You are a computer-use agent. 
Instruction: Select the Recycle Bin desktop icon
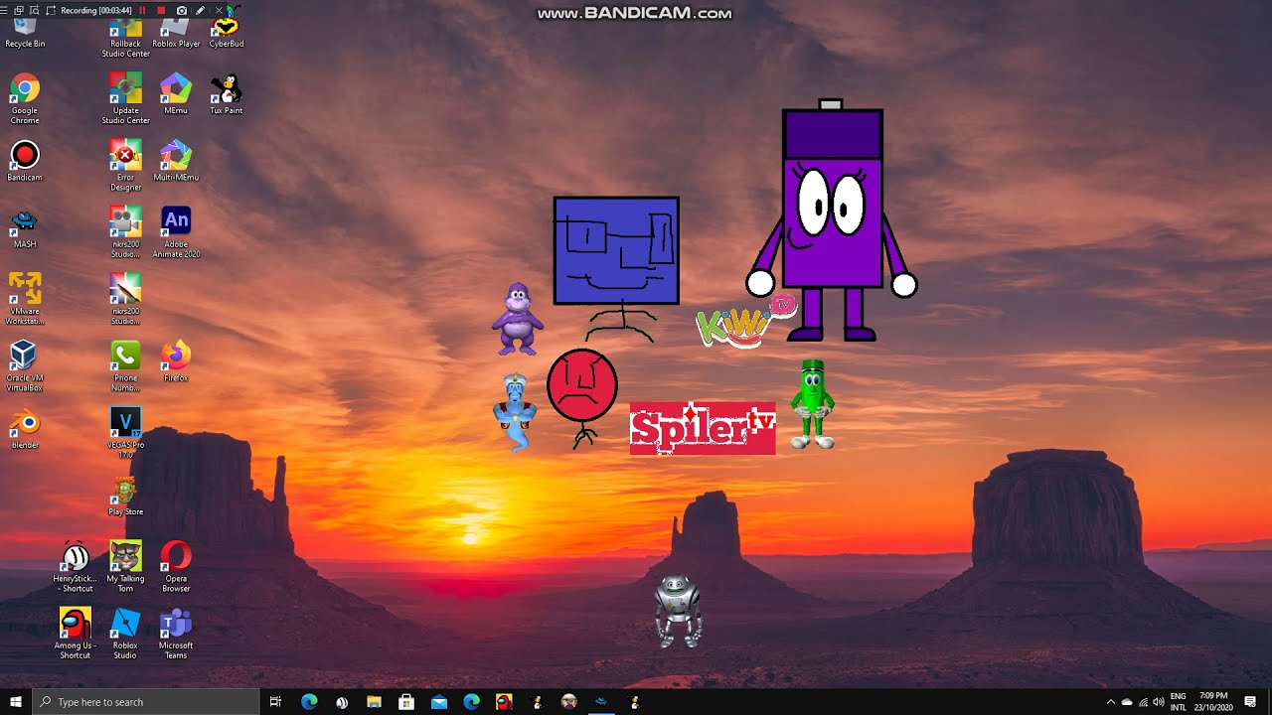25,34
